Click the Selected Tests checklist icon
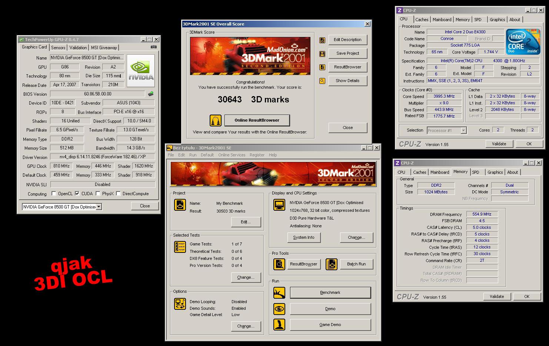The image size is (549, 346). click(180, 247)
